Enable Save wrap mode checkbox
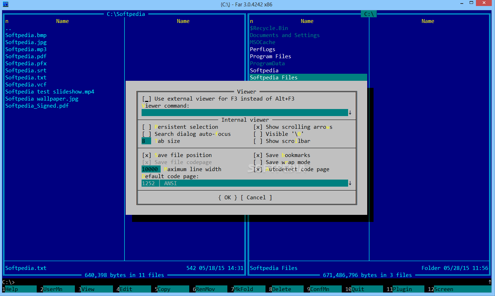 (x=258, y=162)
